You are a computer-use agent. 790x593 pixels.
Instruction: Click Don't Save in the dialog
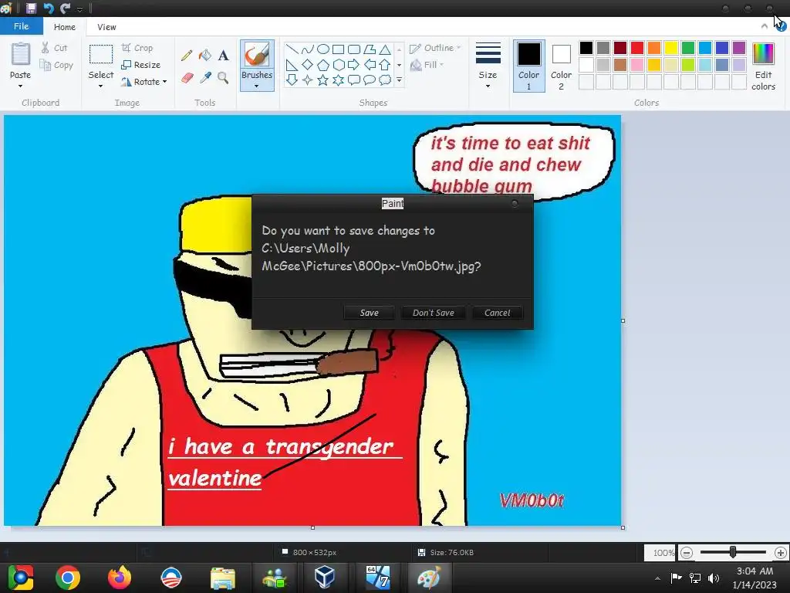434,313
